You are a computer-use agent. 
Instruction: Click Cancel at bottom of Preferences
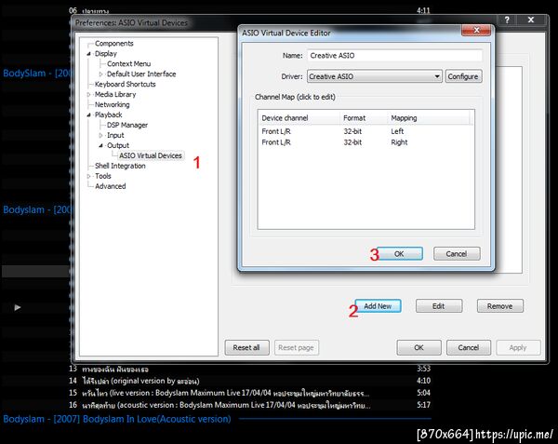(x=469, y=347)
